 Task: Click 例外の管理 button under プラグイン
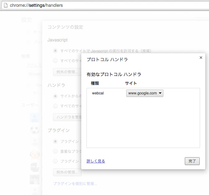click(x=67, y=172)
